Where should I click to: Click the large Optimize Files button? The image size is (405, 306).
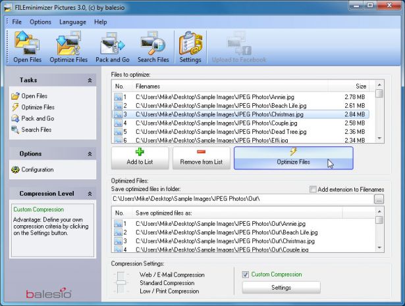click(294, 158)
